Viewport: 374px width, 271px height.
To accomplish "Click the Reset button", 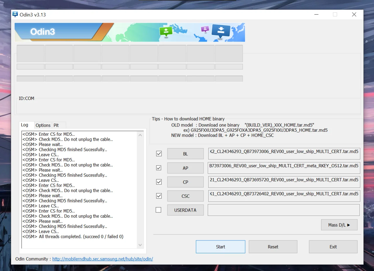I will pyautogui.click(x=273, y=247).
